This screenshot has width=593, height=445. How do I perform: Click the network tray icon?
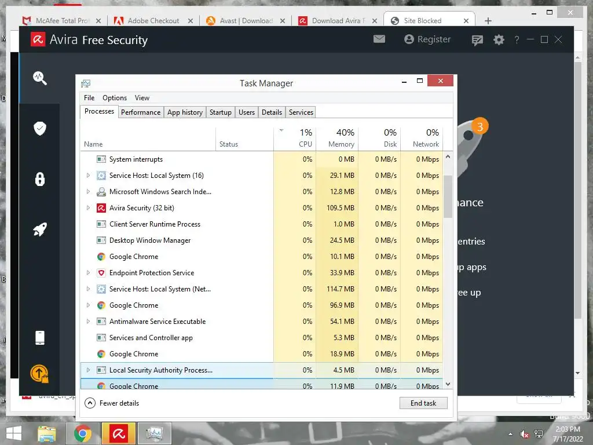pos(539,434)
